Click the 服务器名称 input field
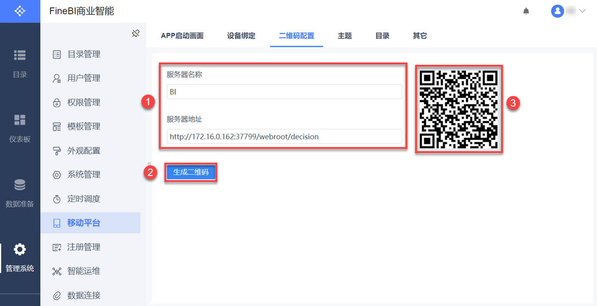This screenshot has width=597, height=306. pos(284,92)
